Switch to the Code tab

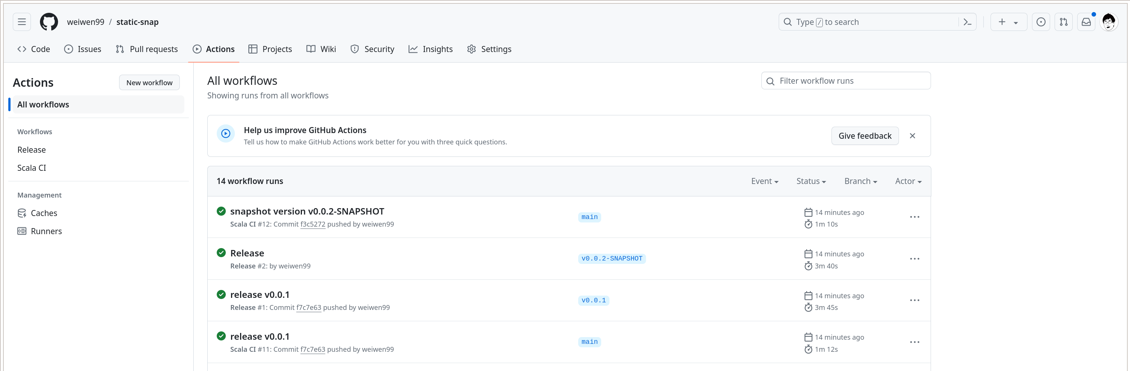click(34, 49)
